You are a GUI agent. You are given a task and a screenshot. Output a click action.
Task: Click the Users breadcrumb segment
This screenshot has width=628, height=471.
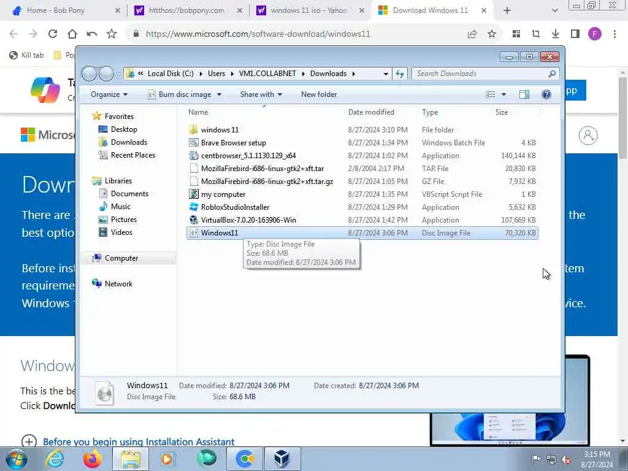(x=216, y=74)
